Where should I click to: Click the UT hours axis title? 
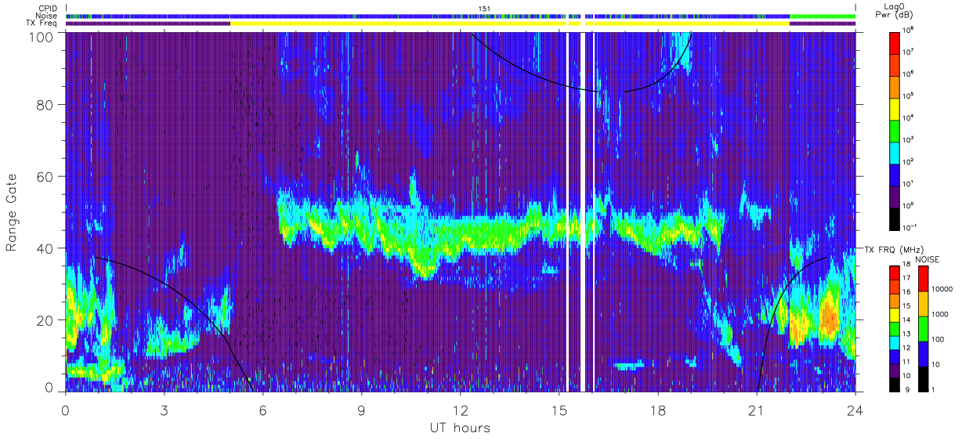[x=459, y=428]
